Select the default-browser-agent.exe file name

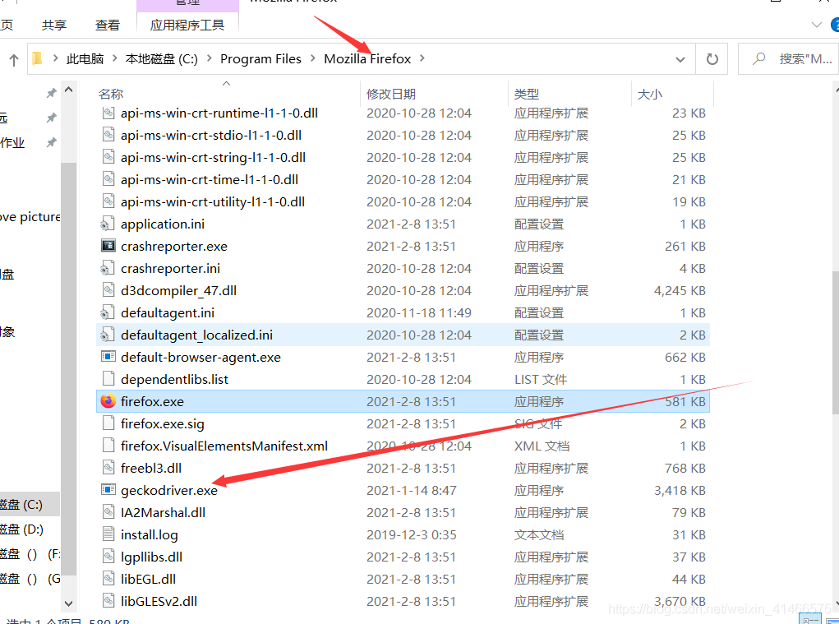(x=201, y=357)
